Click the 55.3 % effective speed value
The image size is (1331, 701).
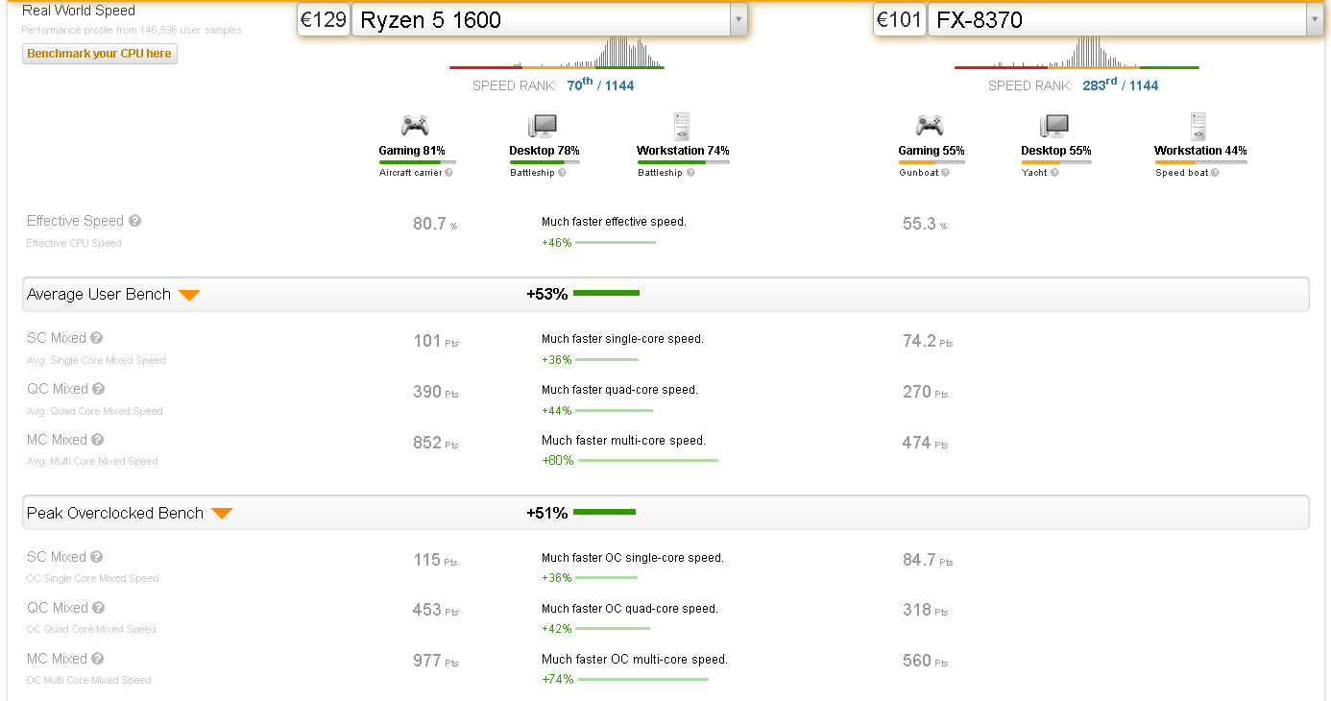coord(926,224)
